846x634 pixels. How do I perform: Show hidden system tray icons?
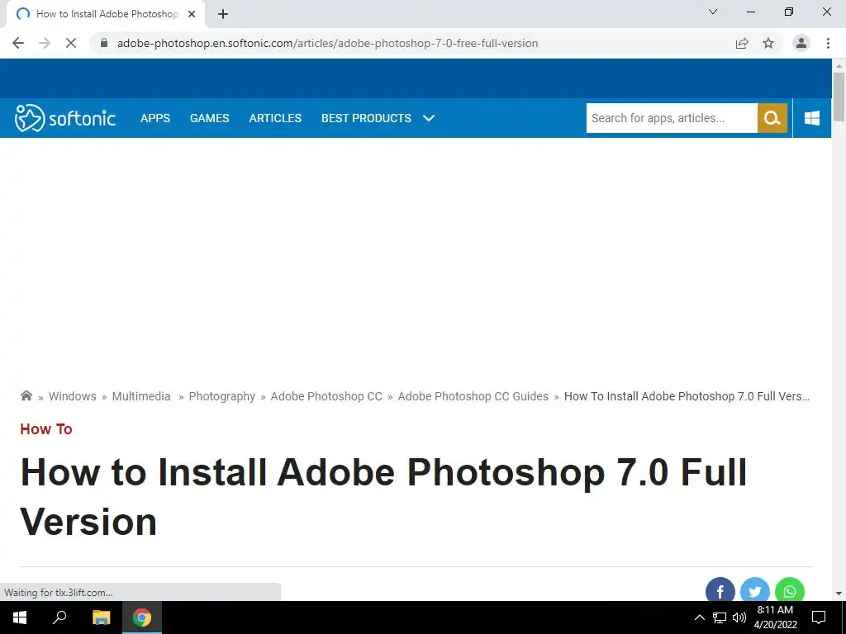coord(699,617)
